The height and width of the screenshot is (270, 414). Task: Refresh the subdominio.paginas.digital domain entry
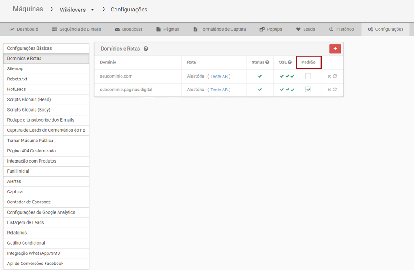(335, 90)
